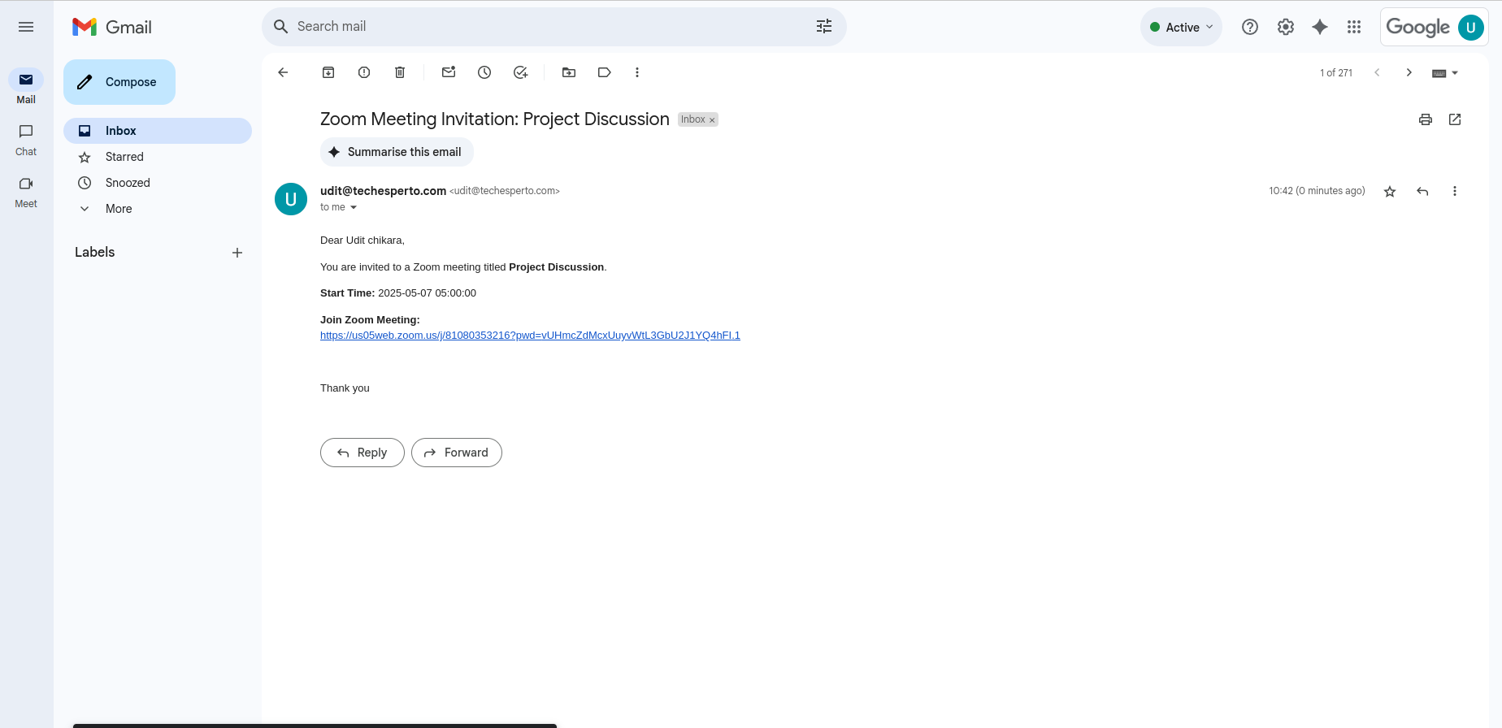This screenshot has height=728, width=1502.
Task: Click the Gmail logo
Action: pyautogui.click(x=112, y=27)
